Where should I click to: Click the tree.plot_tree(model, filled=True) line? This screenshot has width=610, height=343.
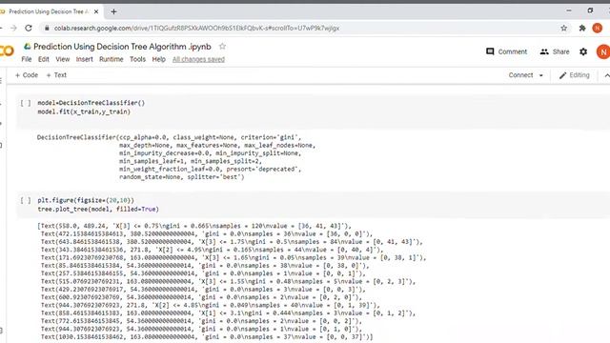(x=98, y=209)
